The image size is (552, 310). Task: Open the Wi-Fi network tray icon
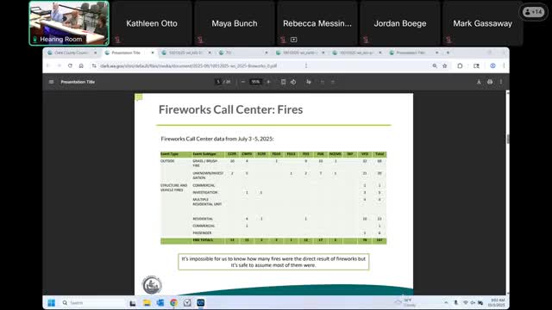point(466,302)
